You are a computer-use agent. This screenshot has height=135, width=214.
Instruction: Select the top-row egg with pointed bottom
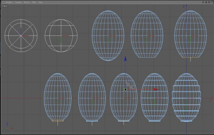(108, 36)
